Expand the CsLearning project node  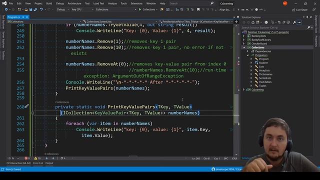pos(244,89)
